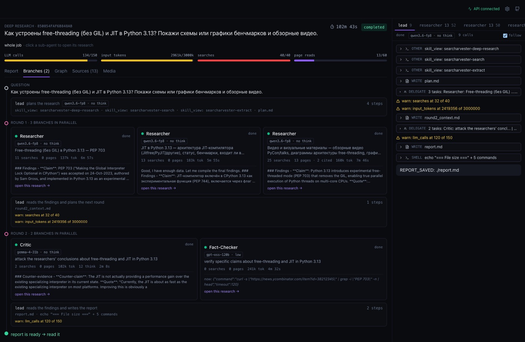
Task: Toggle the follow checkbox
Action: tap(505, 36)
